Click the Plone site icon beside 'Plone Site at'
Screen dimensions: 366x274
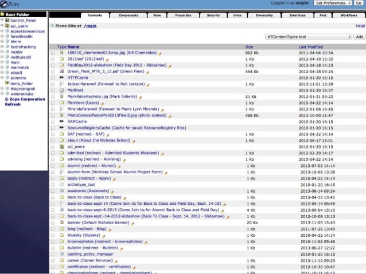pyautogui.click(x=52, y=25)
